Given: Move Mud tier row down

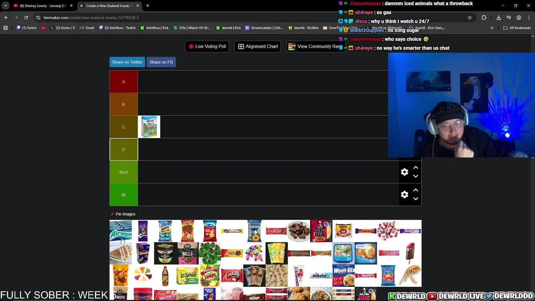Looking at the screenshot, I should [x=415, y=176].
